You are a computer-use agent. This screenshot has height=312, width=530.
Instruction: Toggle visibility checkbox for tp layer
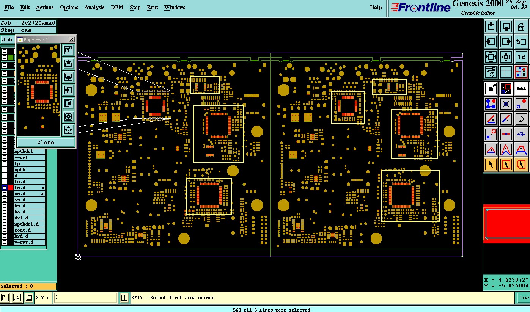(x=5, y=163)
